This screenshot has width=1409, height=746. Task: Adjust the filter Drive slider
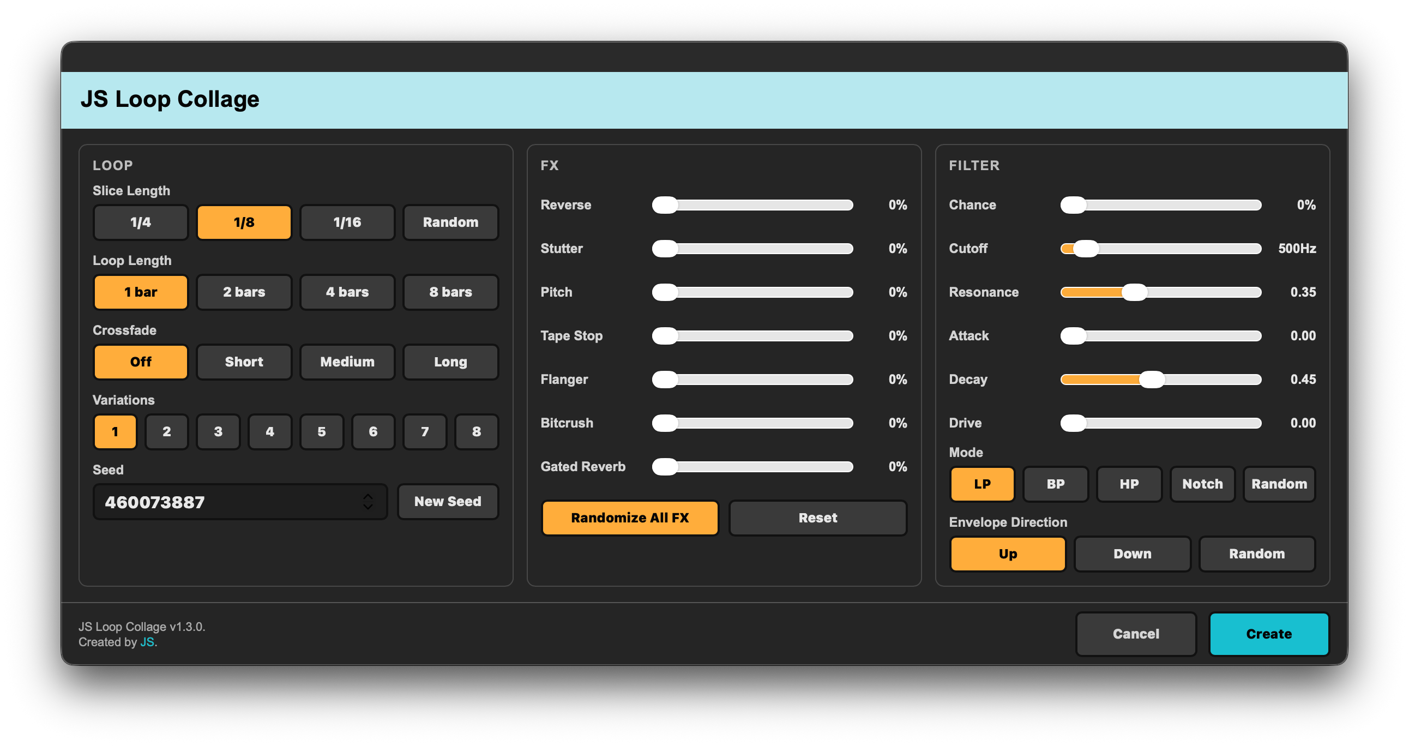pos(1161,423)
